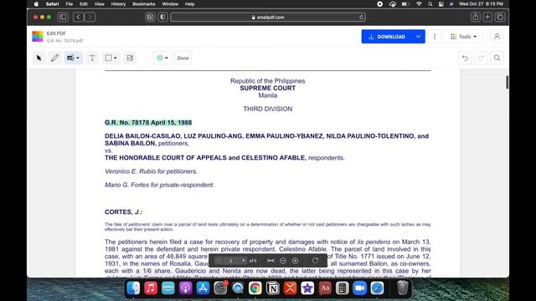
Task: Open the Edit menu
Action: [x=84, y=4]
